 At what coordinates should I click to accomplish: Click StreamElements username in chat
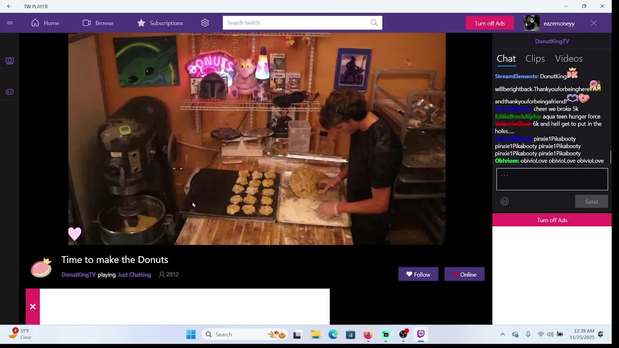516,76
